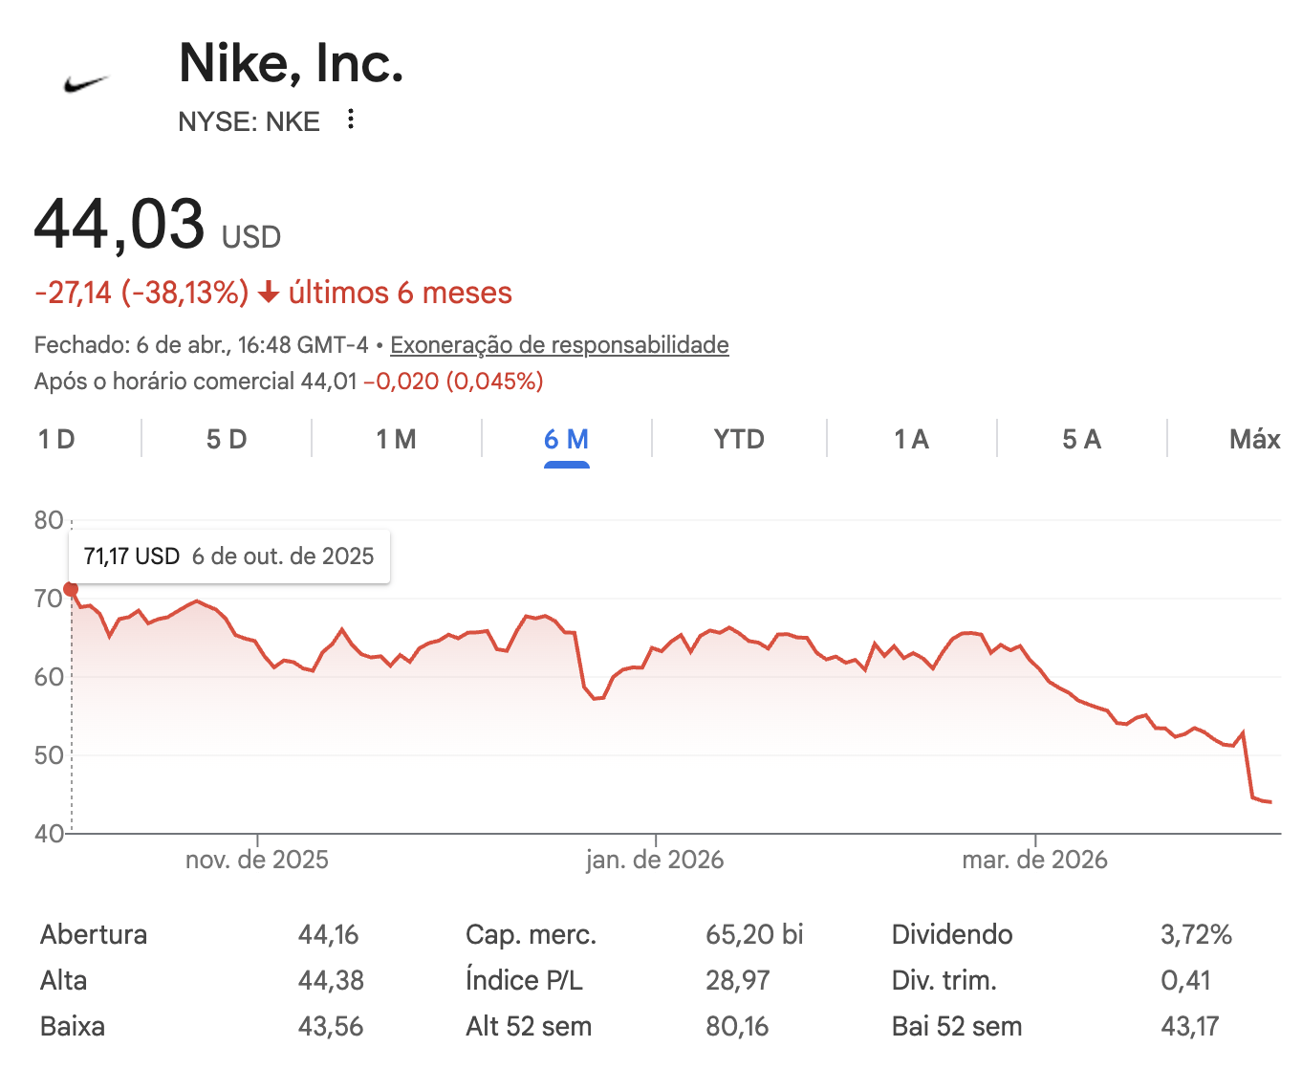The image size is (1302, 1069).
Task: Switch chart to YTD range
Action: (739, 439)
